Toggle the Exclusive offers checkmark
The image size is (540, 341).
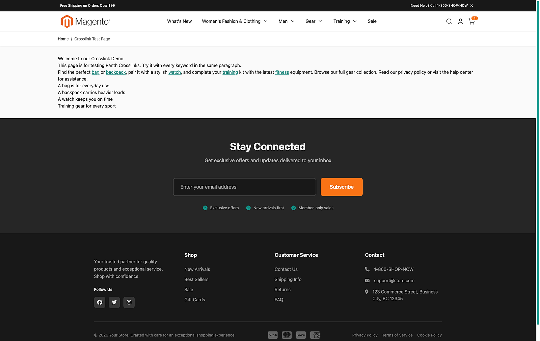pos(205,208)
